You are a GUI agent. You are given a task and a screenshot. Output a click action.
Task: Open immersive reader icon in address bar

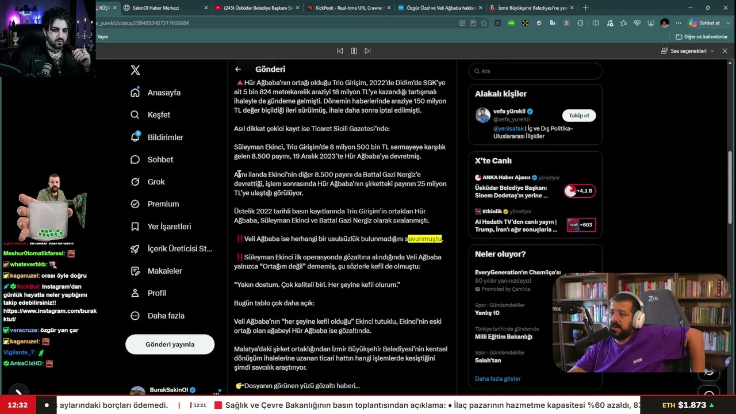(473, 23)
